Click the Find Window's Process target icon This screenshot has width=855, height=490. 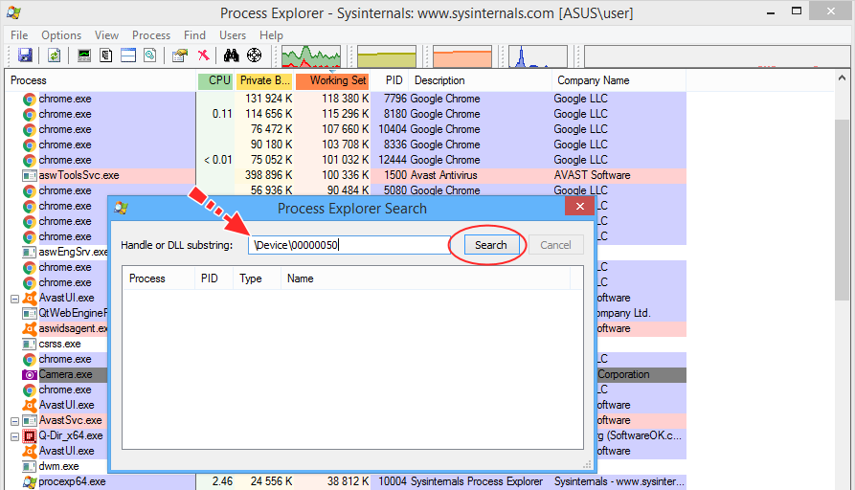[254, 56]
